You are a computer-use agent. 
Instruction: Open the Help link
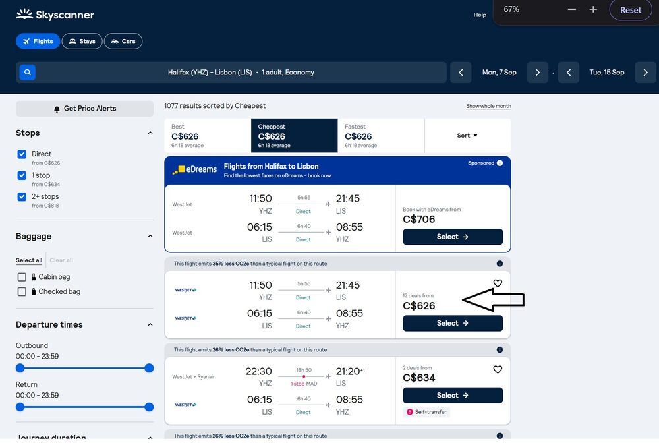(x=480, y=15)
